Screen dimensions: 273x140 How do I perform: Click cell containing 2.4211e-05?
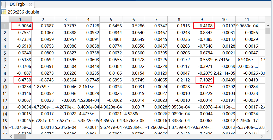pos(224,73)
